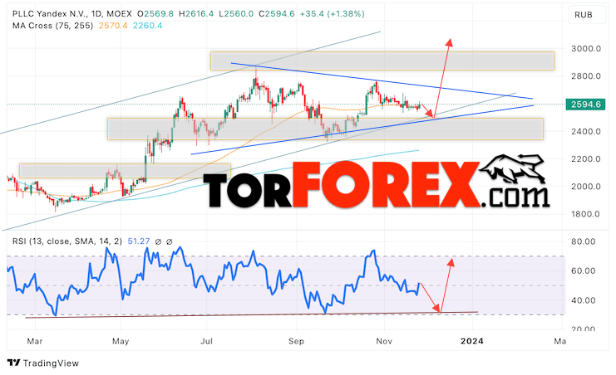Click the 80.00 RSI axis label
Screen dimensions: 616x375
click(x=584, y=241)
